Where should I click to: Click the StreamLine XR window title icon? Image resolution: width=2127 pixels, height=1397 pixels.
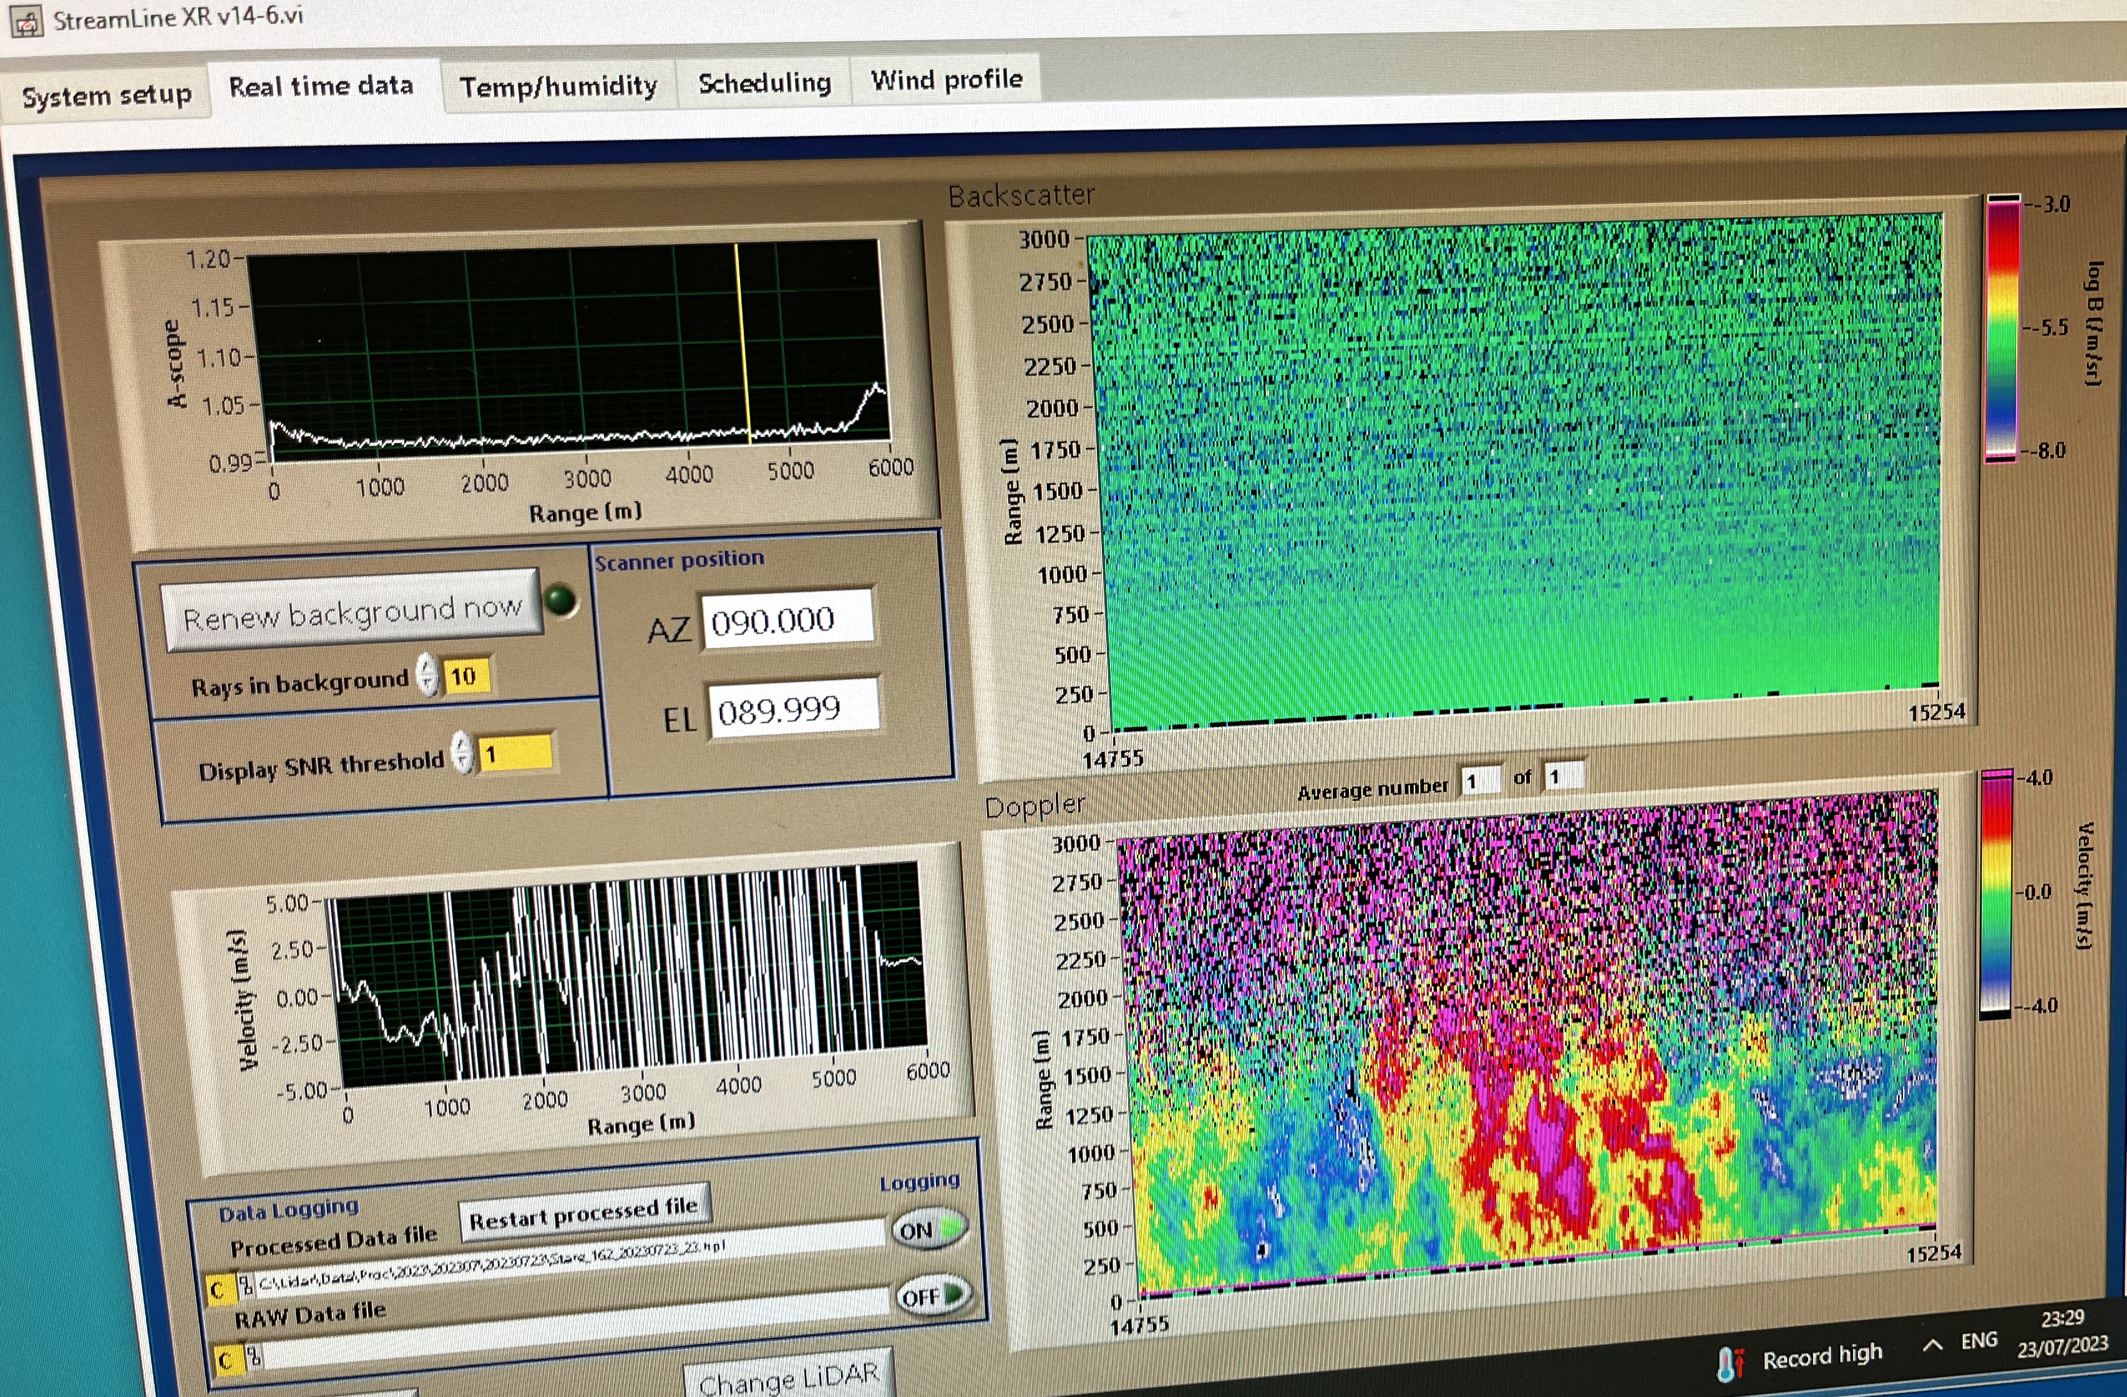click(26, 21)
